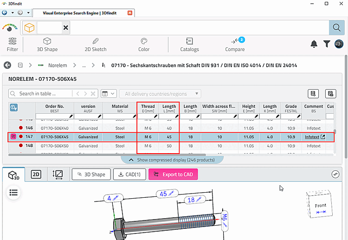Click the orange cube search token icon
Viewport: 348px width, 240px height.
pyautogui.click(x=29, y=28)
